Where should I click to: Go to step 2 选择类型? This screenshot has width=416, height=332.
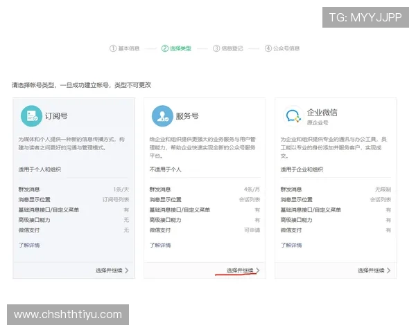pyautogui.click(x=176, y=48)
